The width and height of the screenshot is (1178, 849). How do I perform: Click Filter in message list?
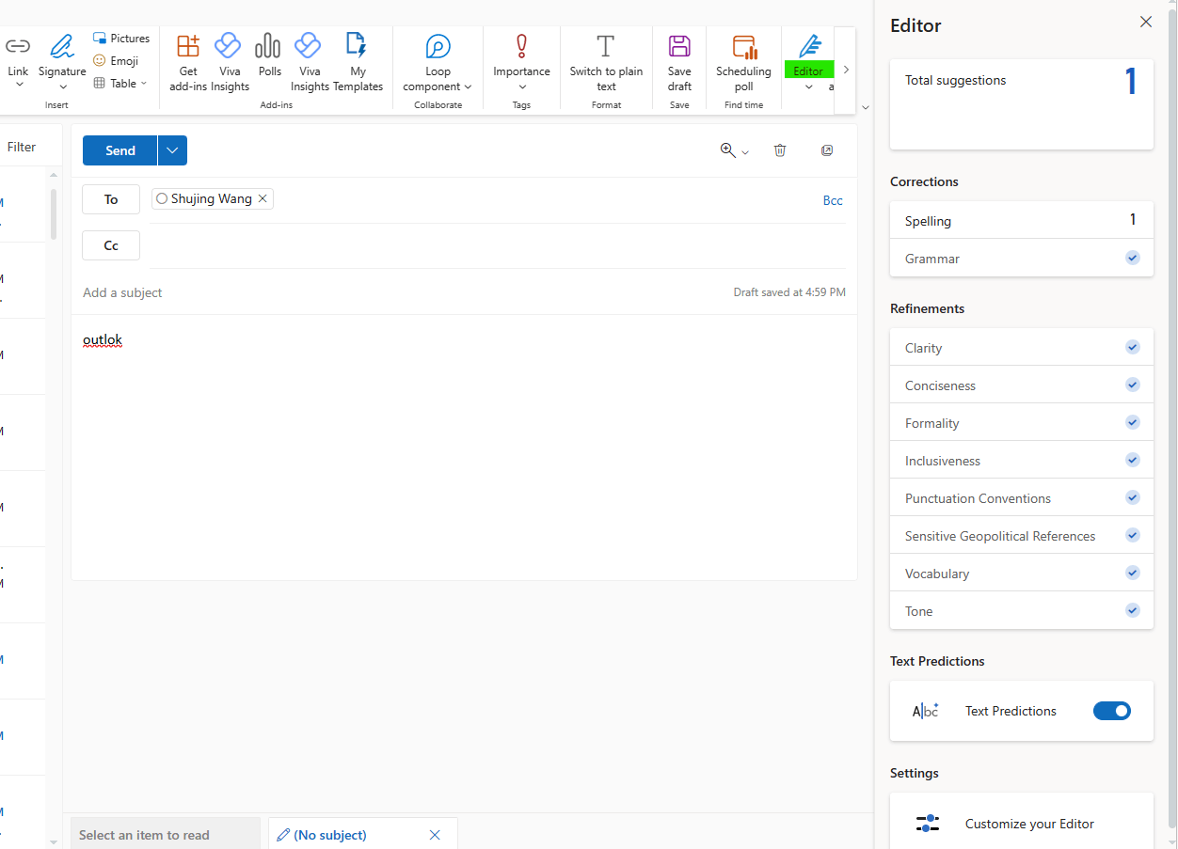(22, 147)
